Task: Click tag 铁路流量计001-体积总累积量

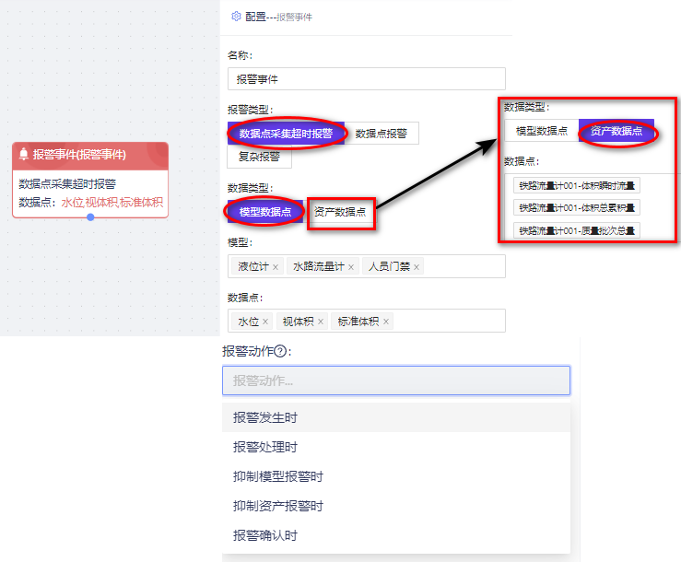Action: [577, 207]
